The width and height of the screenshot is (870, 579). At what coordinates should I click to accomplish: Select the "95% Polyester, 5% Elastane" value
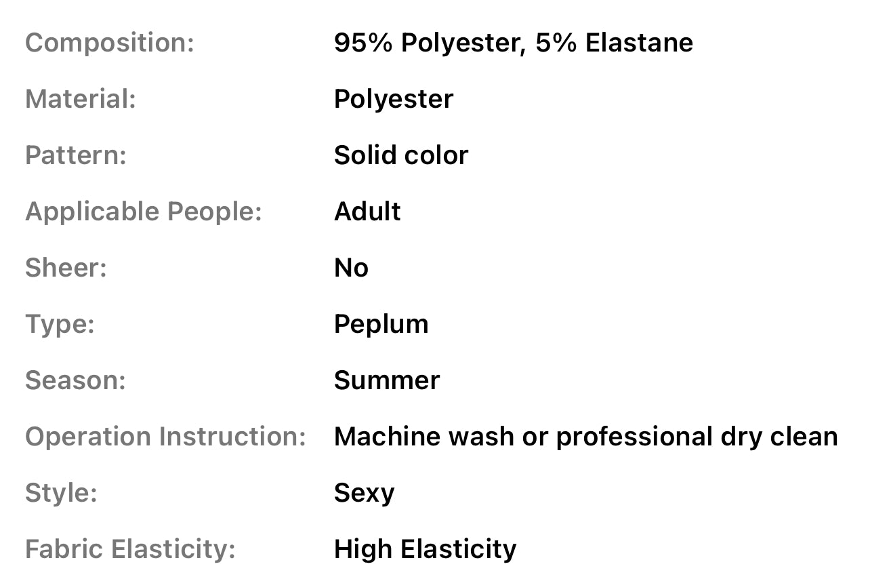[x=513, y=43]
